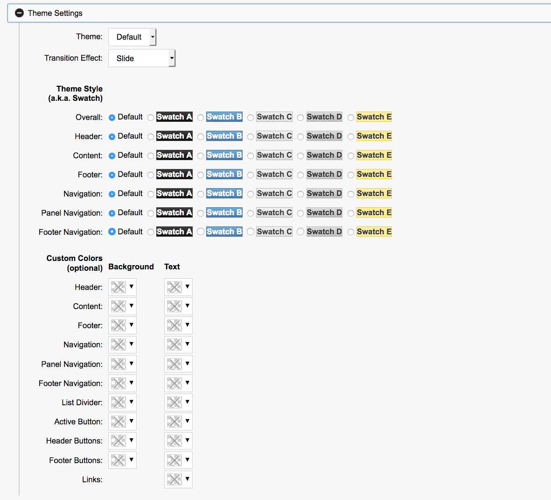Open Active Button text color picker
Viewport: 551px width, 500px height.
pyautogui.click(x=178, y=422)
